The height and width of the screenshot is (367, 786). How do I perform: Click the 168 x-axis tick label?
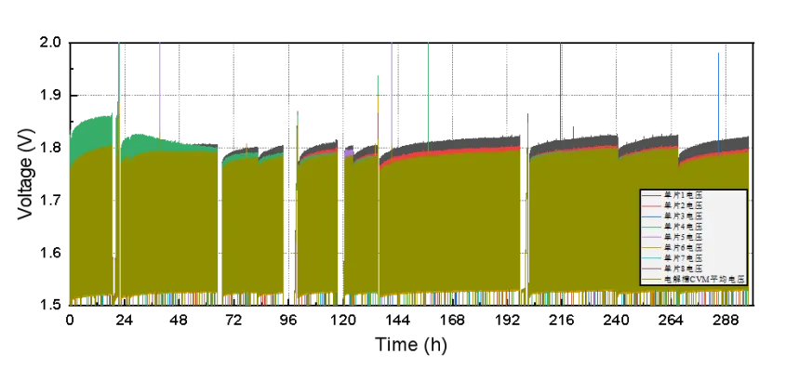pyautogui.click(x=453, y=321)
